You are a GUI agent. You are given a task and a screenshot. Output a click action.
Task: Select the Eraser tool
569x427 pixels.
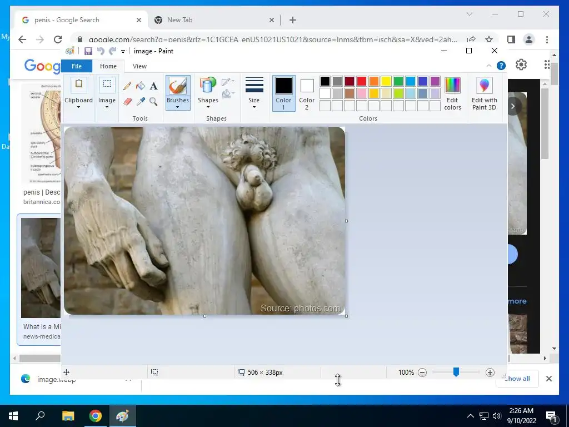[x=127, y=101]
